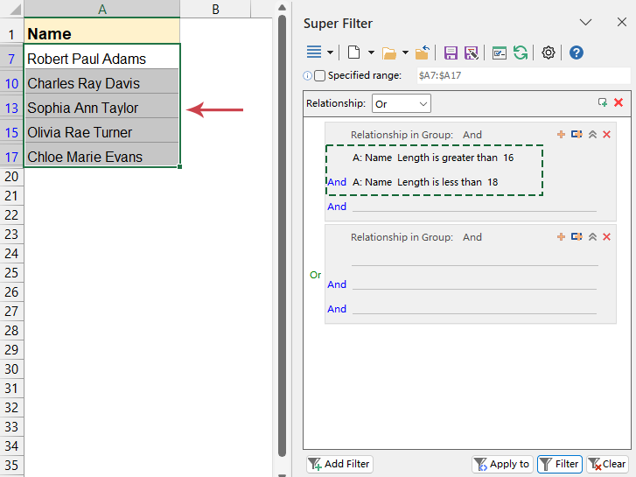Enable the Specified range checkbox
Screen dimensions: 636x477
(x=320, y=76)
